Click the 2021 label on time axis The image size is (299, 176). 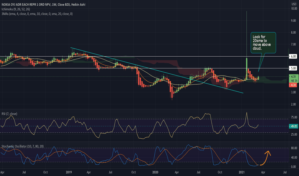coord(242,172)
